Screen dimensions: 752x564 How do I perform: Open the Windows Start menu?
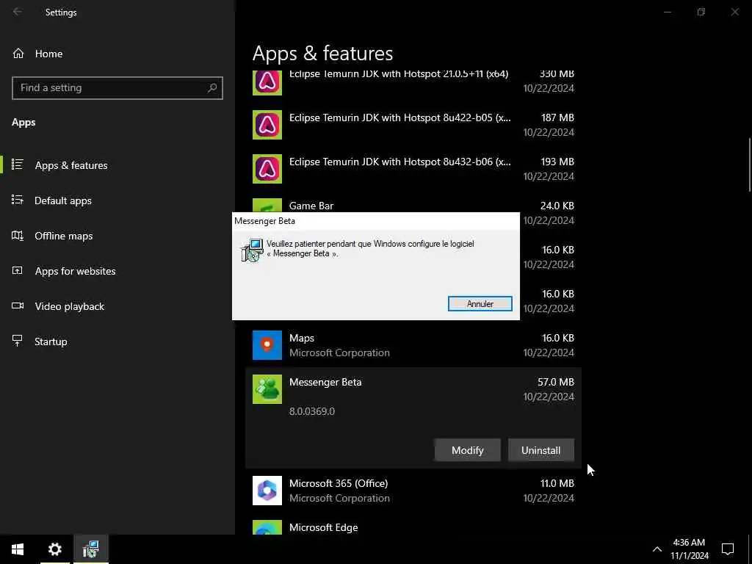coord(18,549)
